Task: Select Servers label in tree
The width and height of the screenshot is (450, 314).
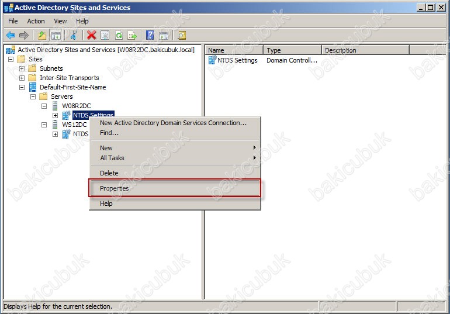Action: tap(62, 96)
